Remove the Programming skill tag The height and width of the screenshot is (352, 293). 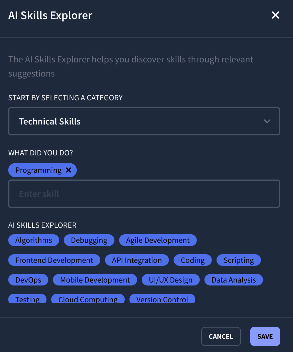click(69, 170)
